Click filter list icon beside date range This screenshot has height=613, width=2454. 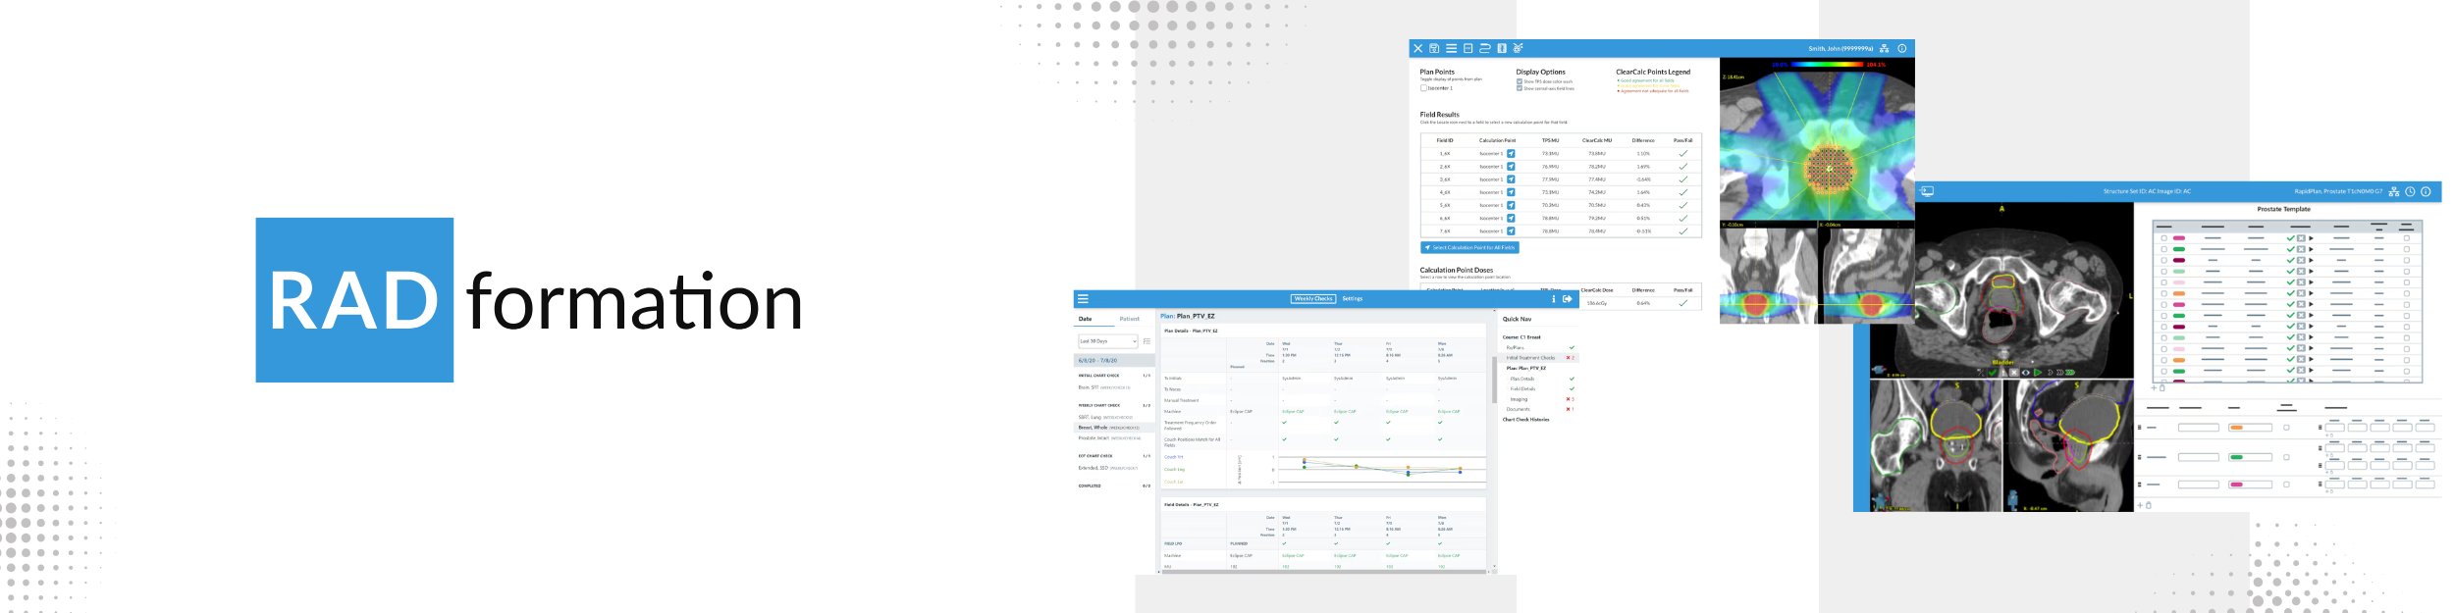click(1147, 341)
